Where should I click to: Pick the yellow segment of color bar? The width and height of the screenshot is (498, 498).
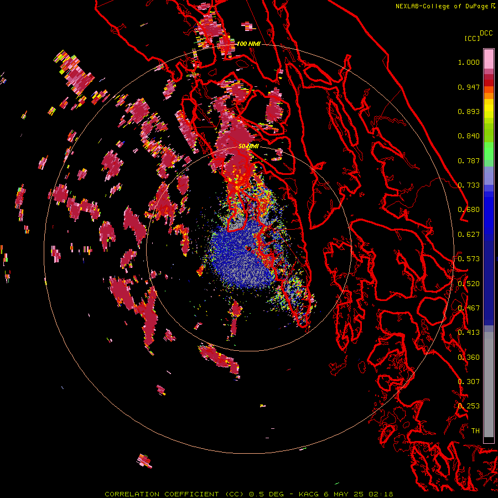click(x=489, y=109)
